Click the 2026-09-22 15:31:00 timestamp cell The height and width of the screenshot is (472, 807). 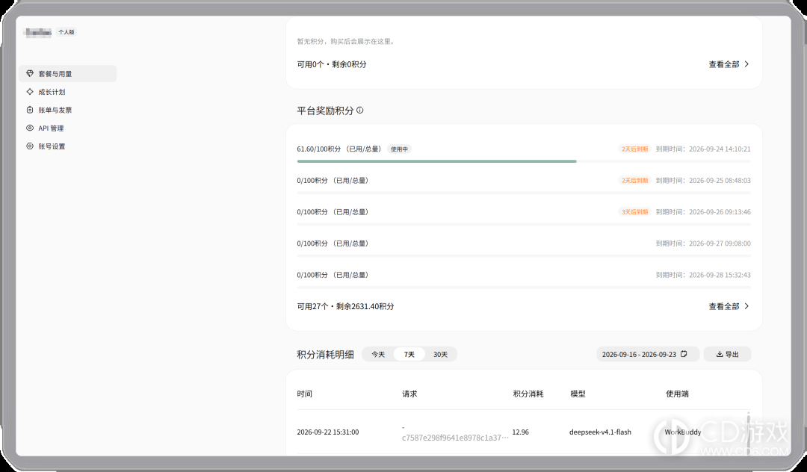pyautogui.click(x=328, y=432)
